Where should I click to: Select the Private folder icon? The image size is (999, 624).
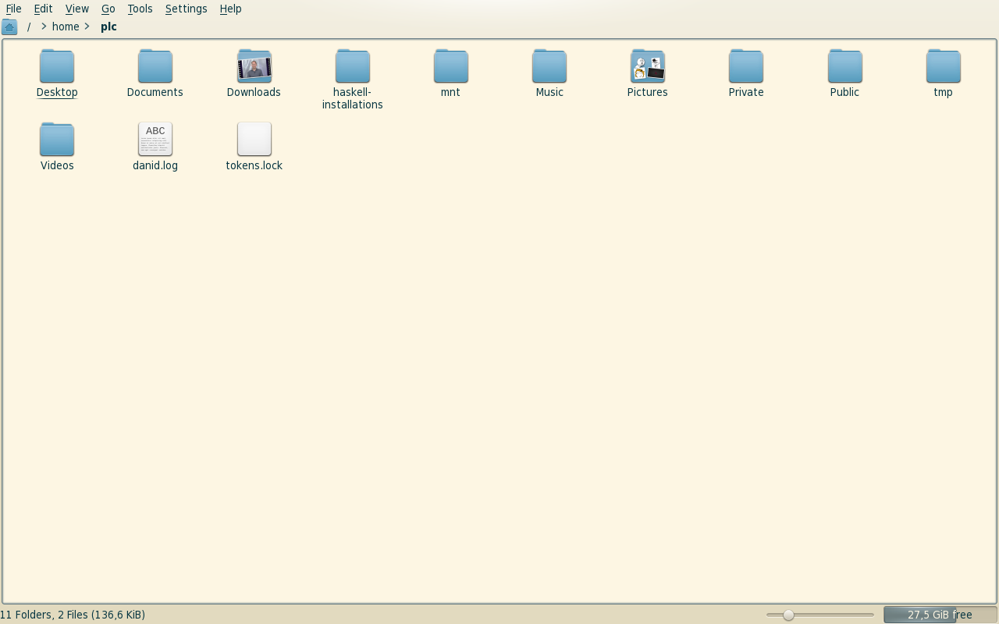coord(746,66)
